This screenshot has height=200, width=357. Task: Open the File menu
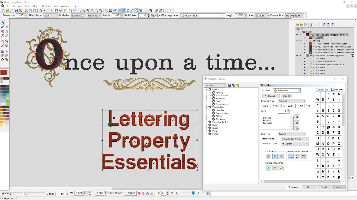click(x=7, y=6)
